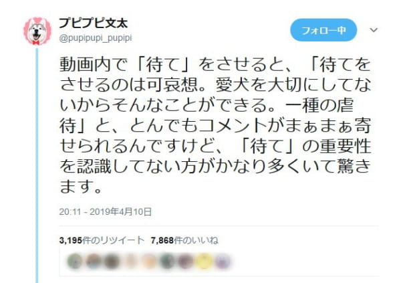Click the tweet's final line ending ます。
401x283 pixels.
tap(81, 187)
